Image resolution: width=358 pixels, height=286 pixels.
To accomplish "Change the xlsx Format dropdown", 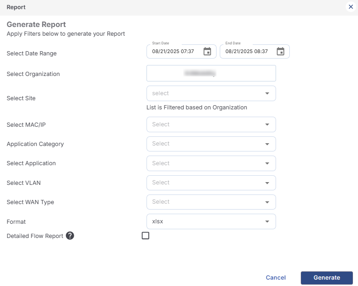I will (211, 221).
